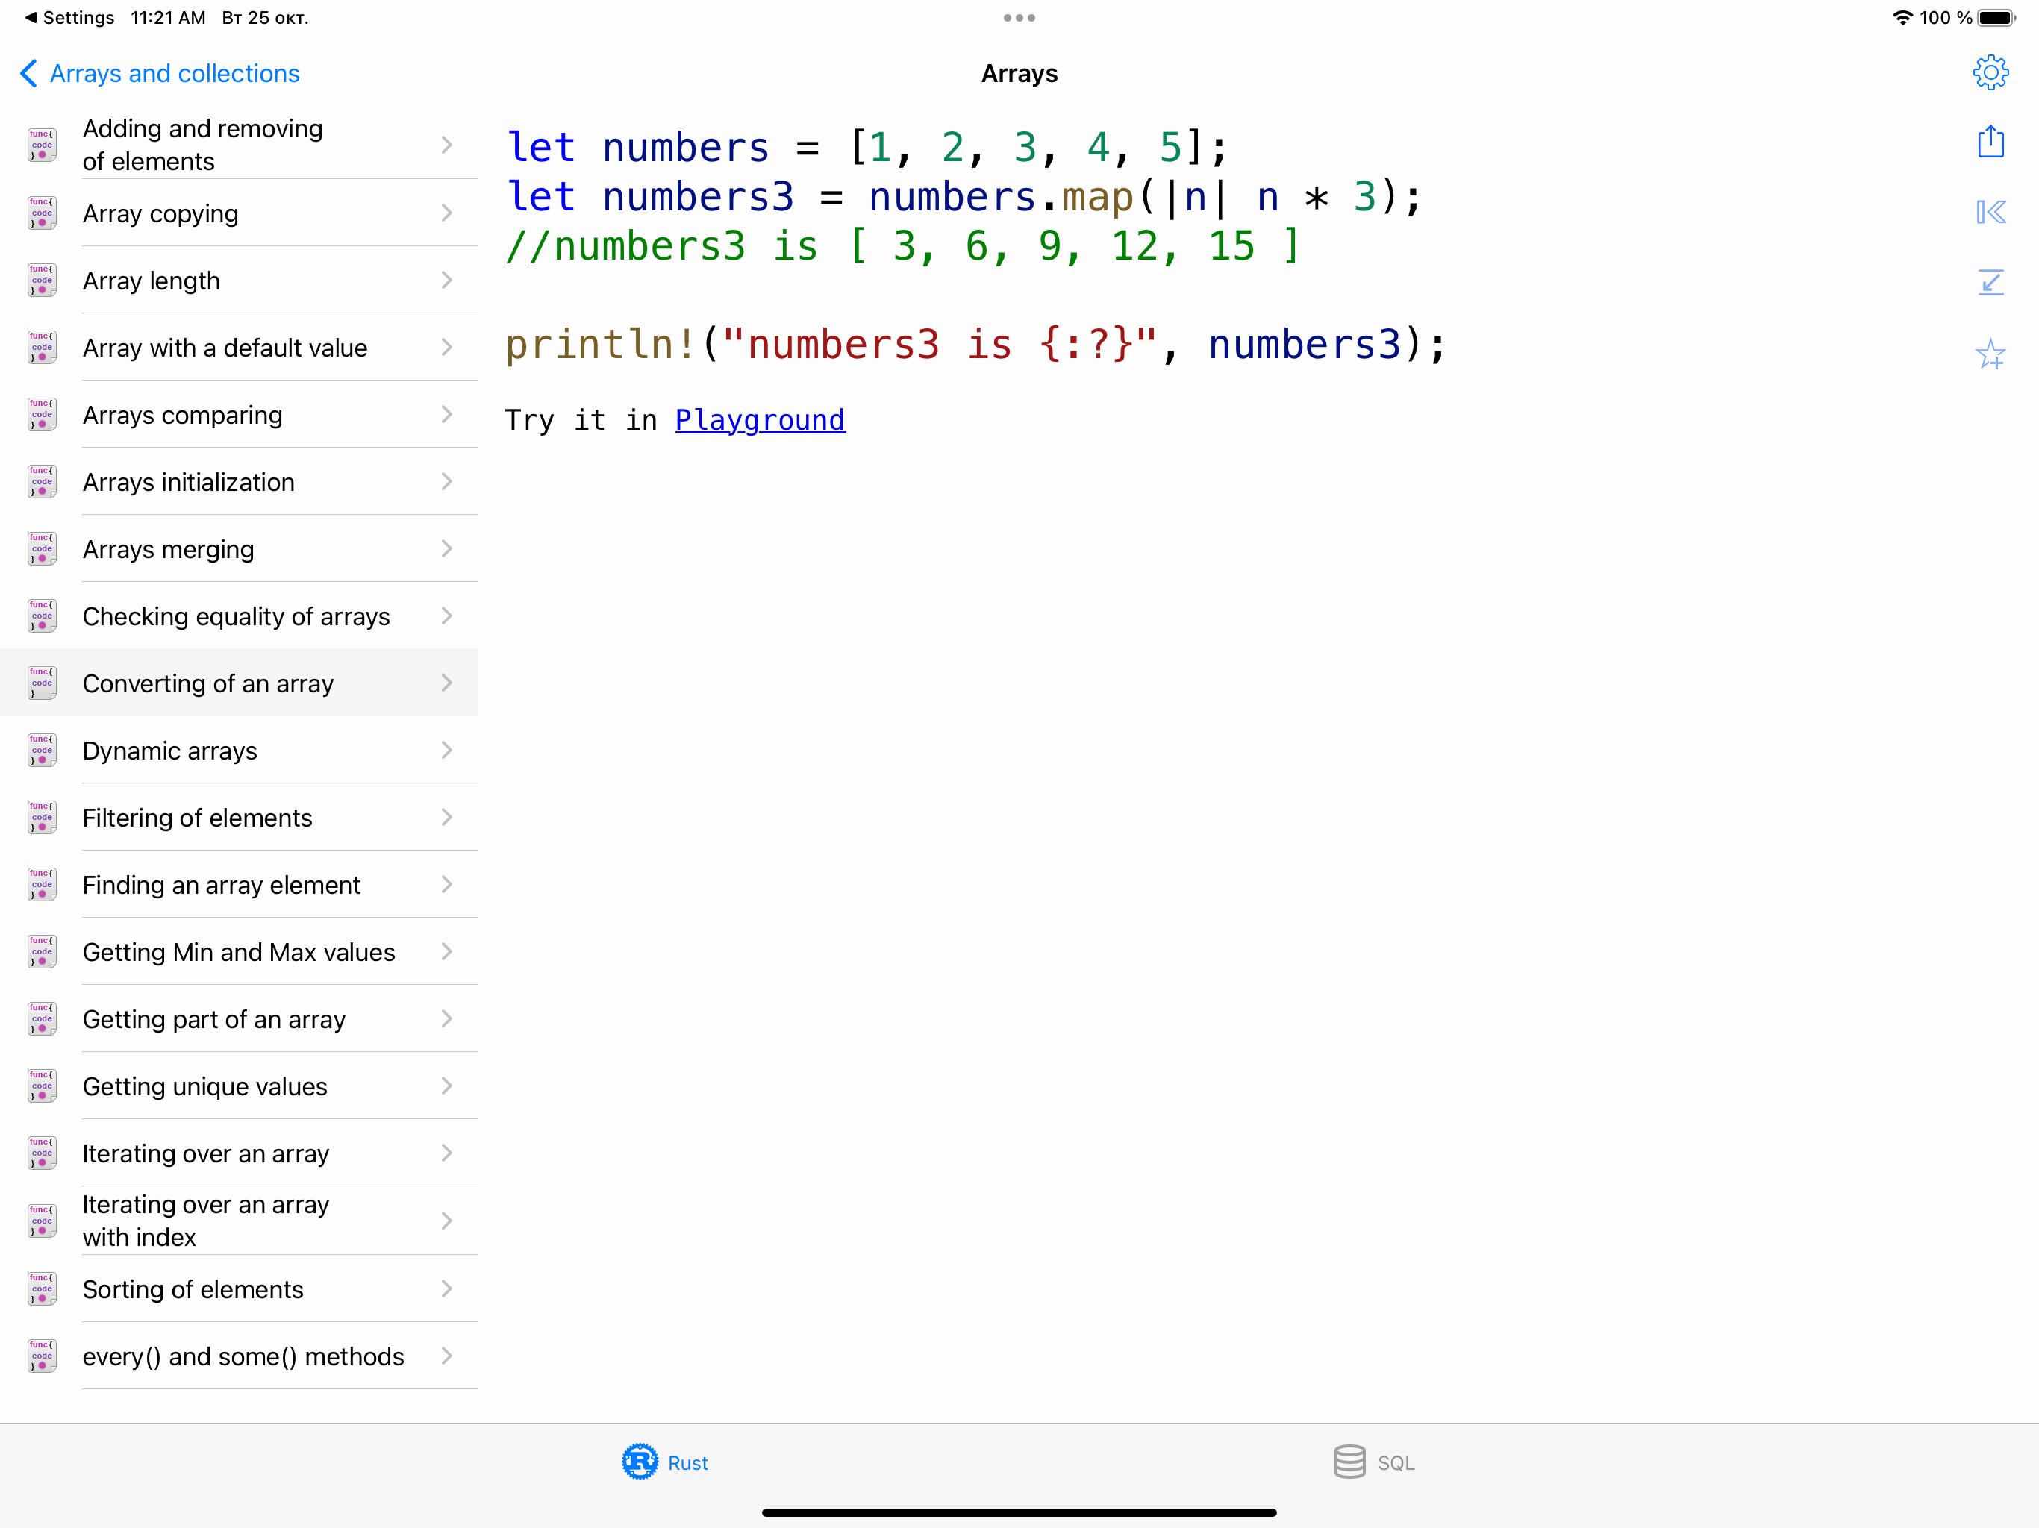The height and width of the screenshot is (1528, 2039).
Task: Select the Getting part of an array row
Action: tap(239, 1019)
